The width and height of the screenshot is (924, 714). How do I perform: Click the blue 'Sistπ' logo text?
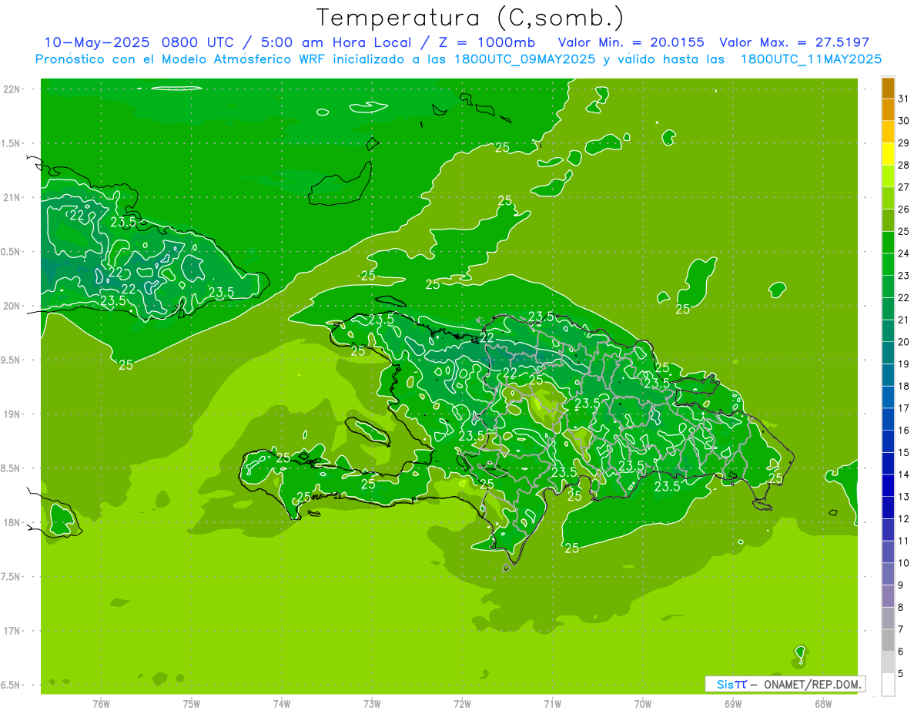point(731,684)
